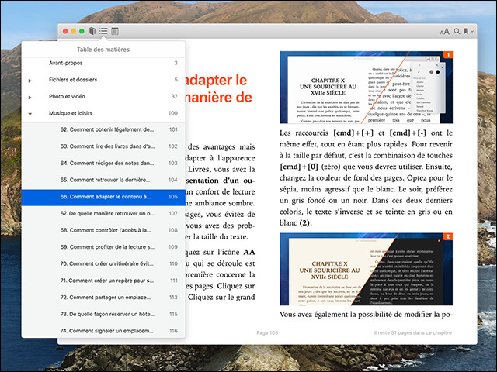Close the book window with red button
Image resolution: width=497 pixels, height=372 pixels.
click(x=65, y=31)
